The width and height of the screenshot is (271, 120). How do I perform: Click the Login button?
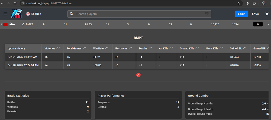point(241,14)
